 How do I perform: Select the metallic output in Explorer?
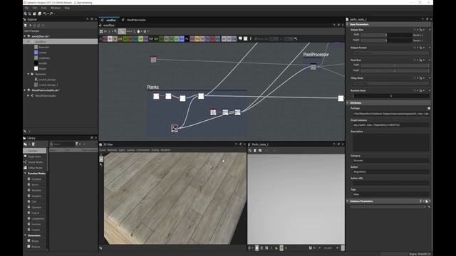tap(41, 63)
